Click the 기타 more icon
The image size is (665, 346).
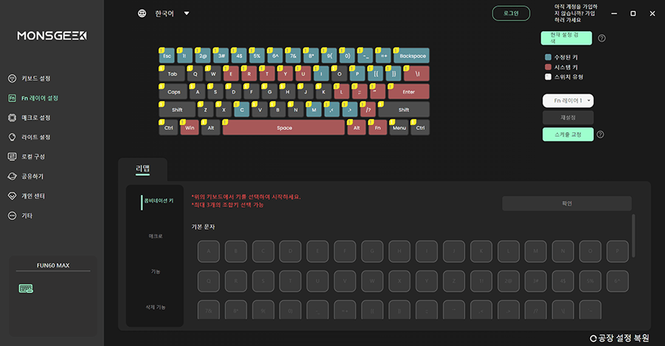[12, 215]
